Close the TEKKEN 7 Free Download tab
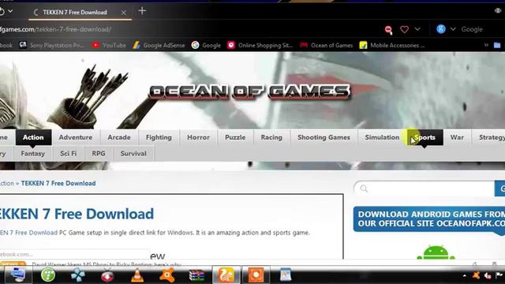 coord(123,13)
